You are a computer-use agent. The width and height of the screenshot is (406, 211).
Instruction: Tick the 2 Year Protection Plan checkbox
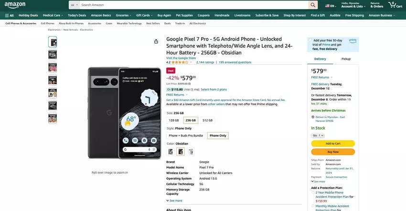[x=313, y=192]
